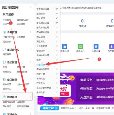Open 发货 under 物流管理
The width and height of the screenshot is (114, 115).
5,67
